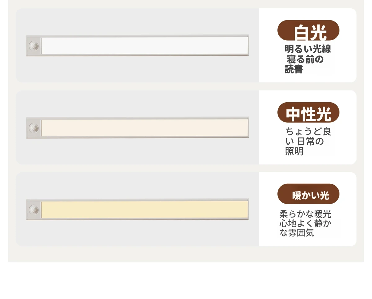
Task: Click the 白光 brown label badge
Action: tap(308, 30)
